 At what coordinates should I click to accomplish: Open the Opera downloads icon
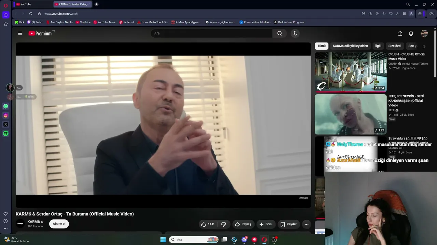pos(398,14)
